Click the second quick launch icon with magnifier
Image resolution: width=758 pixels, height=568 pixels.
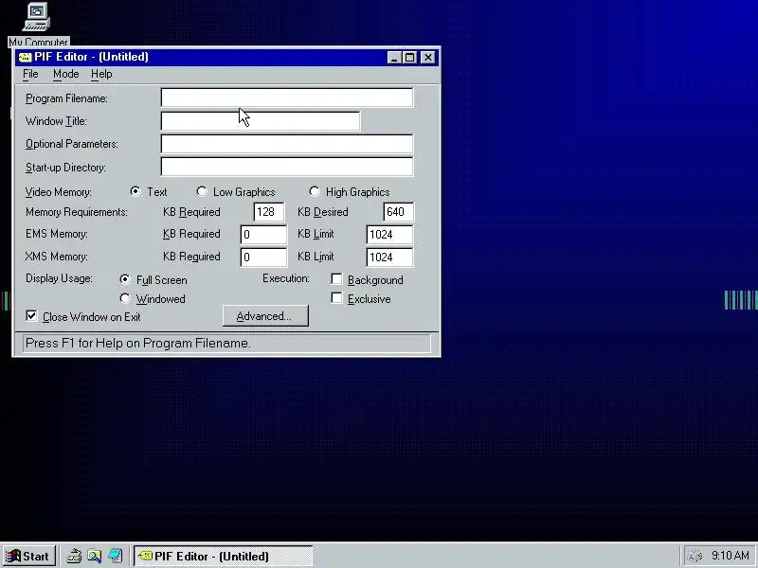pos(94,556)
